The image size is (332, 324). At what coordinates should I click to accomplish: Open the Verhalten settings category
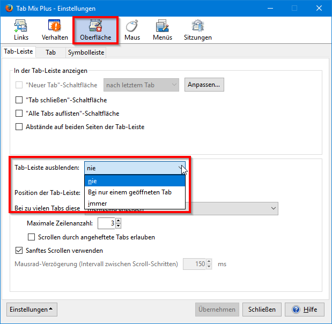pyautogui.click(x=55, y=30)
